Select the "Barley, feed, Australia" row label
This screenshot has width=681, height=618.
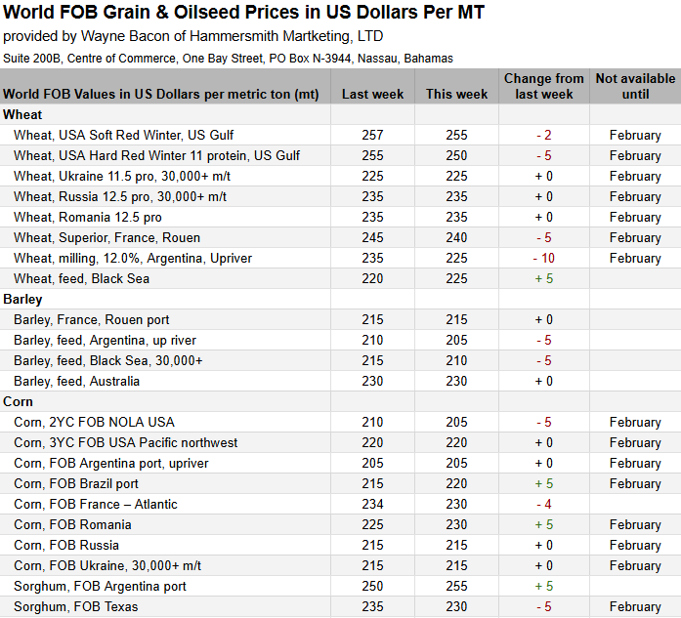point(76,381)
